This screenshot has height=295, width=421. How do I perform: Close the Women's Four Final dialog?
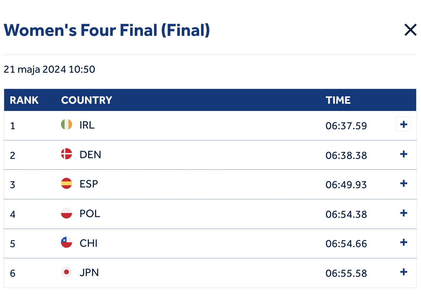410,30
